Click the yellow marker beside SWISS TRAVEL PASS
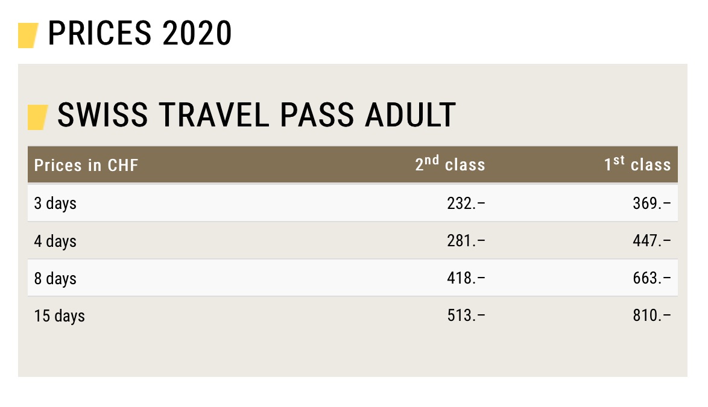 37,117
